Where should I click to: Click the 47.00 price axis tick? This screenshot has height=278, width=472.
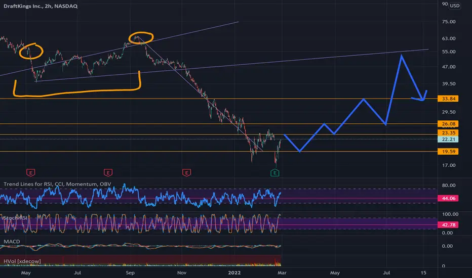pos(449,67)
